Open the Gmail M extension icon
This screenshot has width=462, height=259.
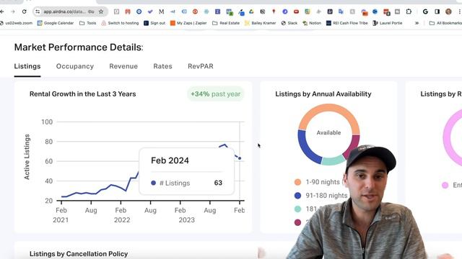point(161,12)
